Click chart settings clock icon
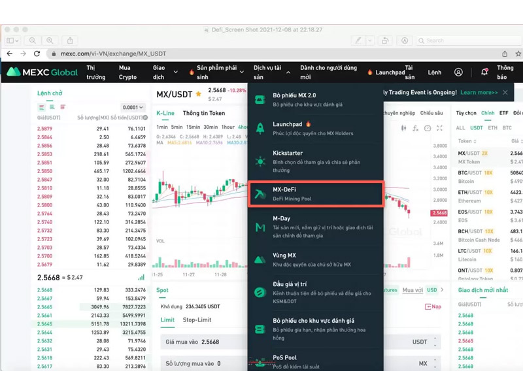The image size is (523, 392). pos(428,128)
